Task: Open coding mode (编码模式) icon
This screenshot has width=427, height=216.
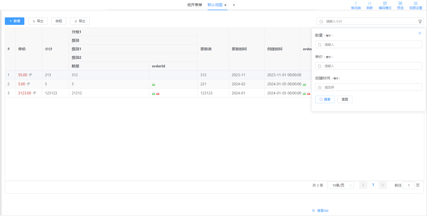Action: click(x=385, y=4)
